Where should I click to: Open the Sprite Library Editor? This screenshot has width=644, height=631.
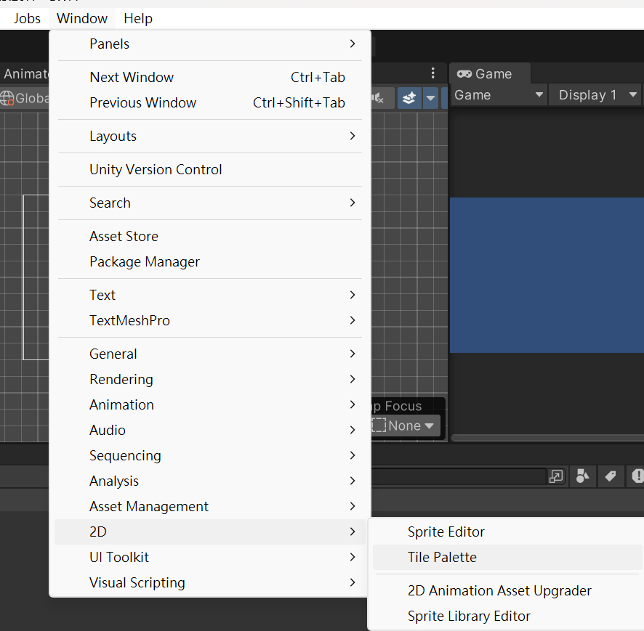507,616
